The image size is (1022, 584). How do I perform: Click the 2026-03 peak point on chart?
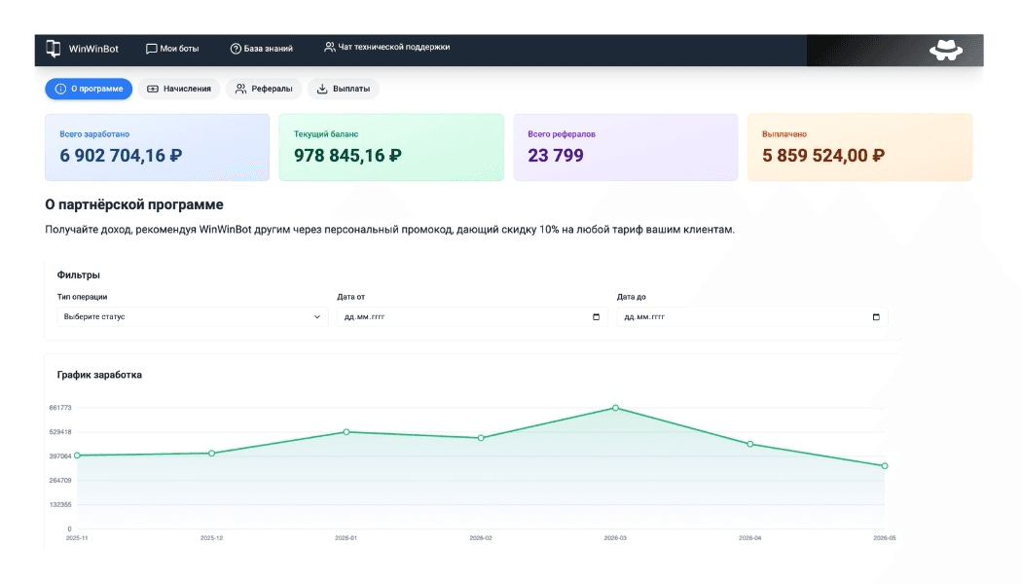[x=615, y=408]
